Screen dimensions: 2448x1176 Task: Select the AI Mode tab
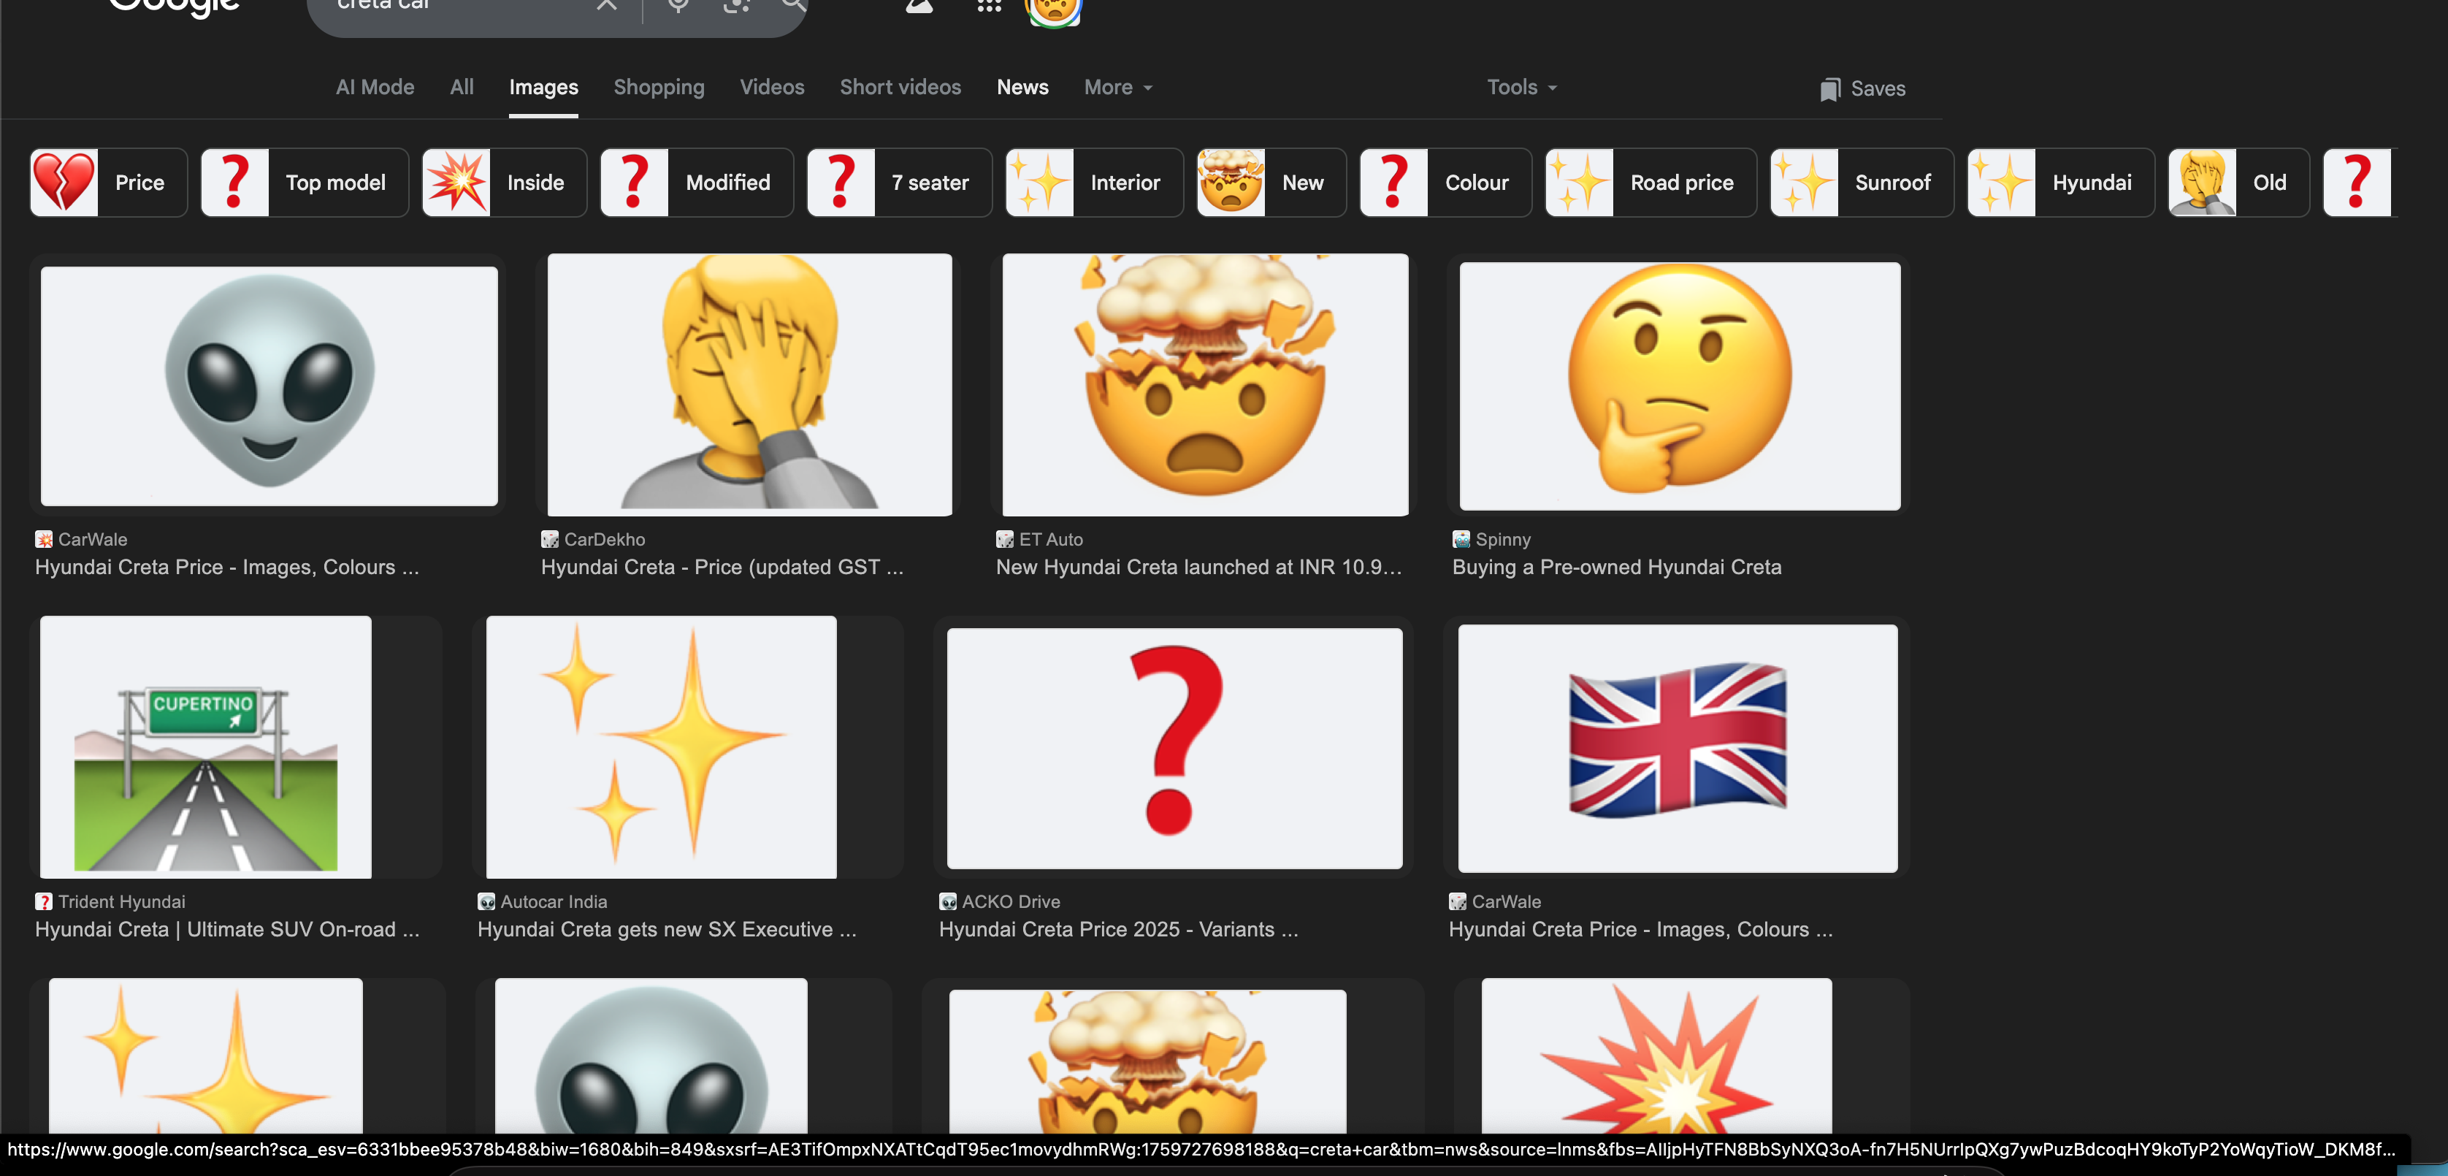(x=375, y=88)
